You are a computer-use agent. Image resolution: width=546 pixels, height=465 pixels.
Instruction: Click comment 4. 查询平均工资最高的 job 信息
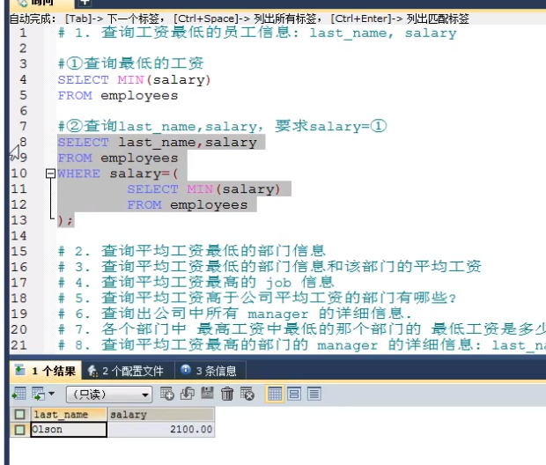click(x=196, y=282)
